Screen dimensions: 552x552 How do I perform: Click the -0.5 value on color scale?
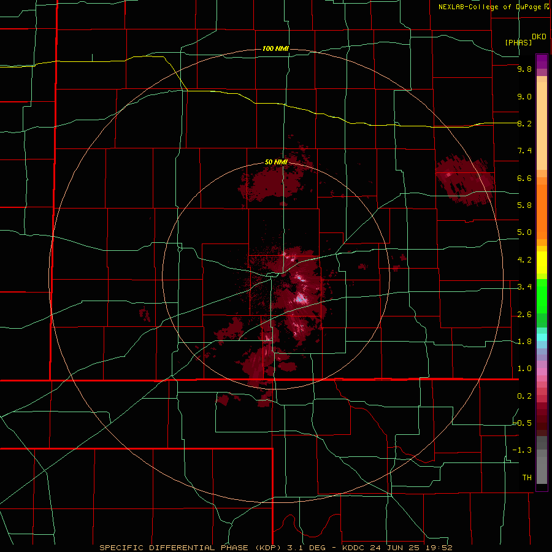[x=522, y=423]
